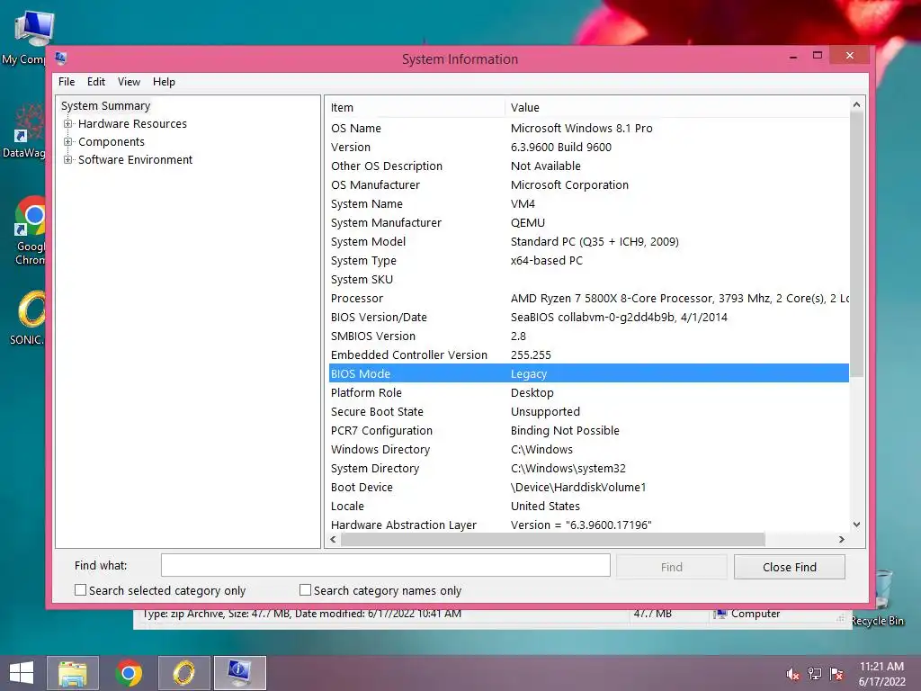Click the System Information title bar icon
The height and width of the screenshot is (691, 921).
[60, 58]
